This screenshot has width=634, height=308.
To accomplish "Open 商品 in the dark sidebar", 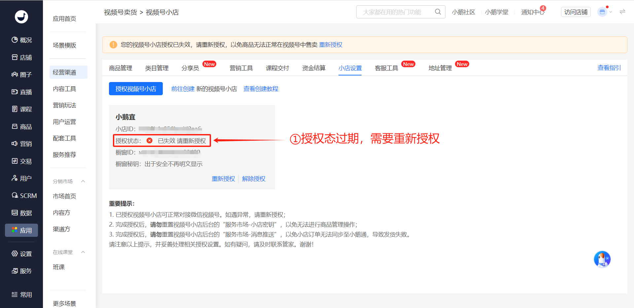I will pos(21,126).
